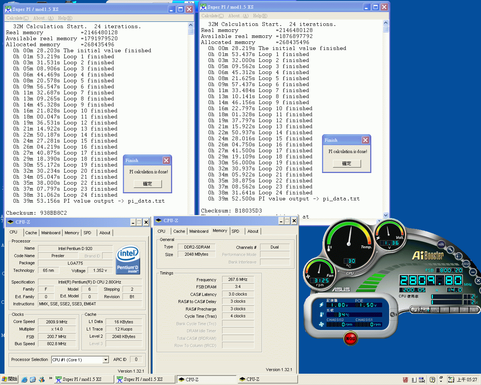The width and height of the screenshot is (481, 385).
Task: Switch to Mainboard tab in right CPU-Z
Action: 199,231
